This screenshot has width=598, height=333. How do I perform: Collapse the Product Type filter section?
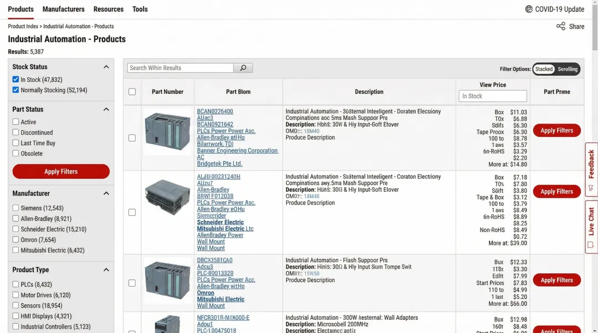(x=106, y=270)
